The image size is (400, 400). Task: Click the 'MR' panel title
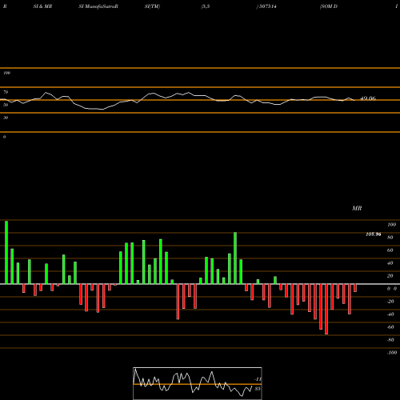coord(357,208)
